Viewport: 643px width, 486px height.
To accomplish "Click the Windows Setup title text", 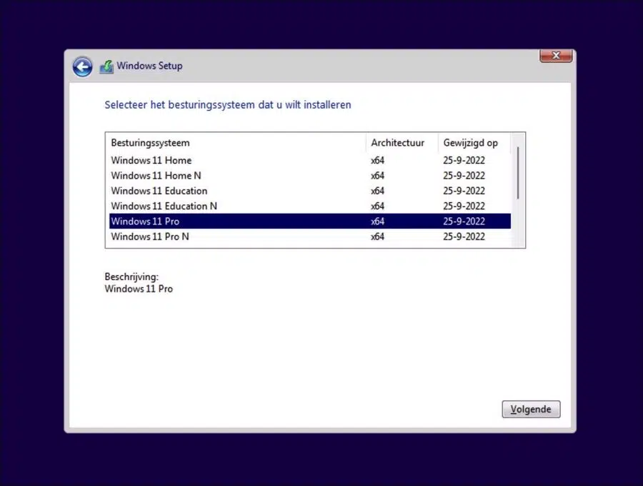I will pyautogui.click(x=150, y=66).
